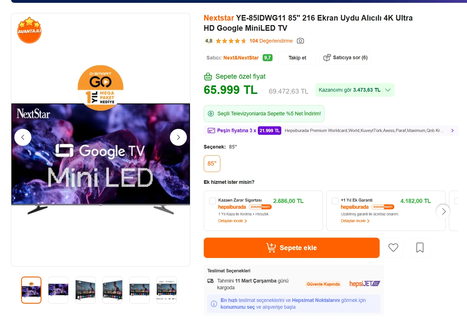
Task: Click the info icon for delivery location
Action: point(214,304)
